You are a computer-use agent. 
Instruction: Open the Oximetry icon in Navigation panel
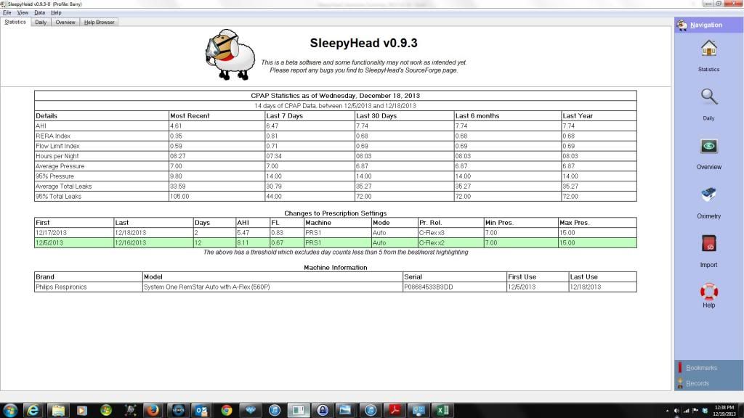[709, 194]
